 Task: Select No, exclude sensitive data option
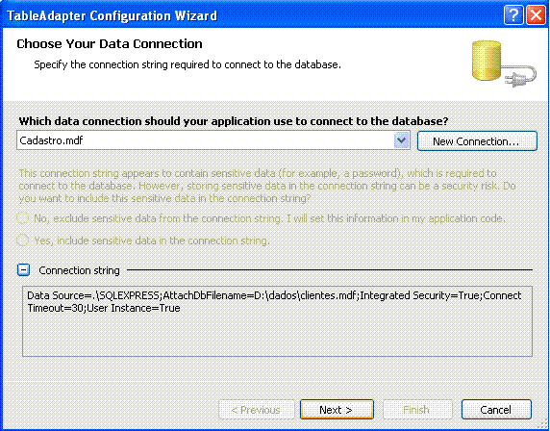point(22,218)
